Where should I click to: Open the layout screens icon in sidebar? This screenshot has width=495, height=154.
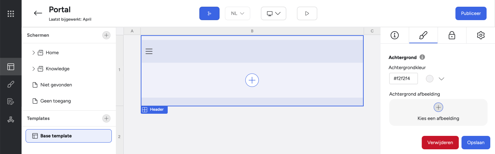[x=11, y=67]
